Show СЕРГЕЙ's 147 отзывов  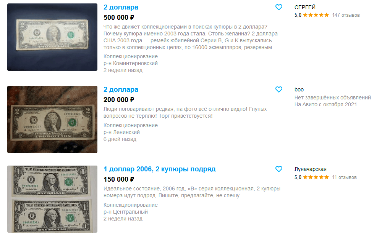pos(346,15)
